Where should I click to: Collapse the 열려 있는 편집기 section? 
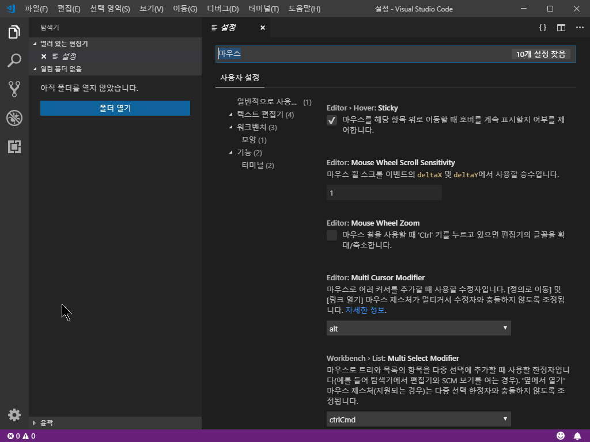(35, 44)
